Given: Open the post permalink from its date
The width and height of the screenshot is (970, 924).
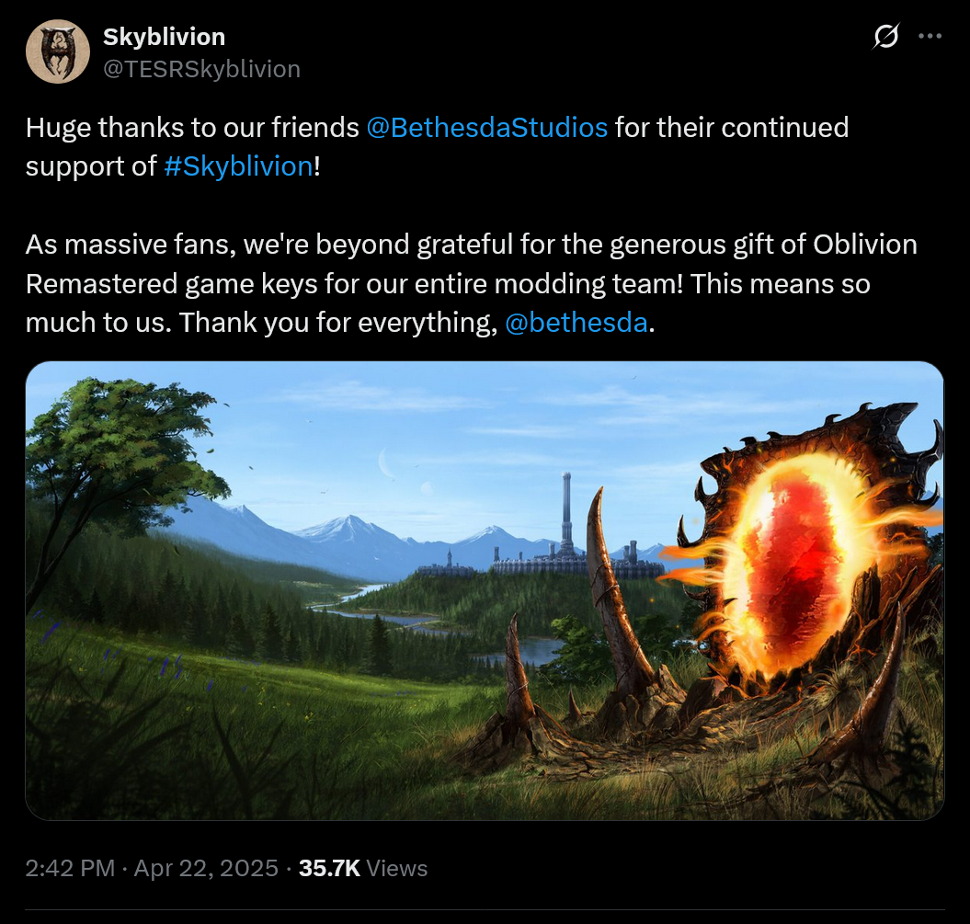Looking at the screenshot, I should pyautogui.click(x=204, y=867).
